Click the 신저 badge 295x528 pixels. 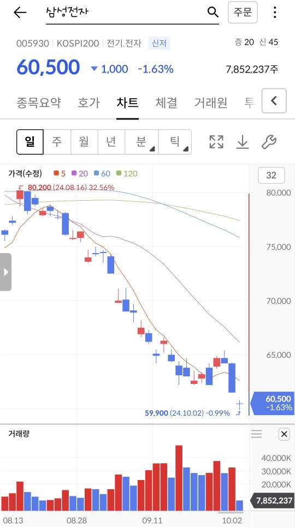[x=159, y=44]
